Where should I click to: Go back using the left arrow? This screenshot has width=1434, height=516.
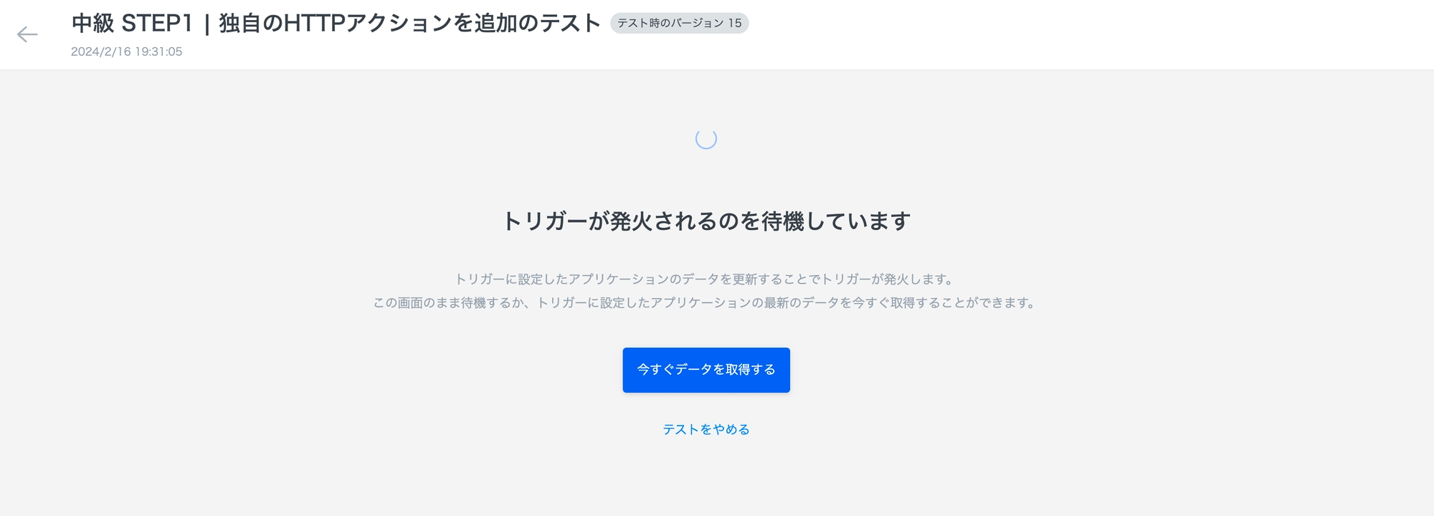27,34
